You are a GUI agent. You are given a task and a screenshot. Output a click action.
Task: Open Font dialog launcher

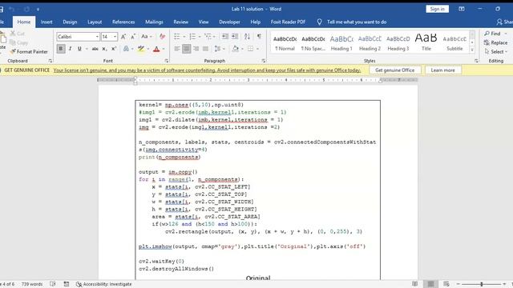tap(167, 61)
